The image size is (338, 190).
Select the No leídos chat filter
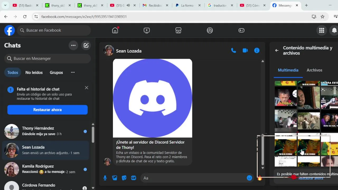click(34, 73)
